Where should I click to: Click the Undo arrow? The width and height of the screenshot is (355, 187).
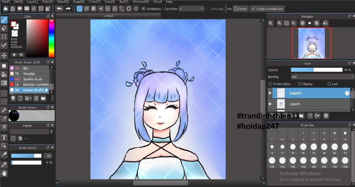pos(59,9)
